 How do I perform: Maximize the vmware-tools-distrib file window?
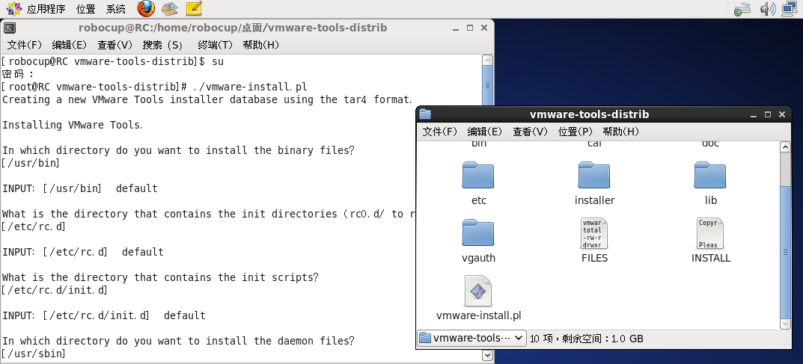click(767, 114)
